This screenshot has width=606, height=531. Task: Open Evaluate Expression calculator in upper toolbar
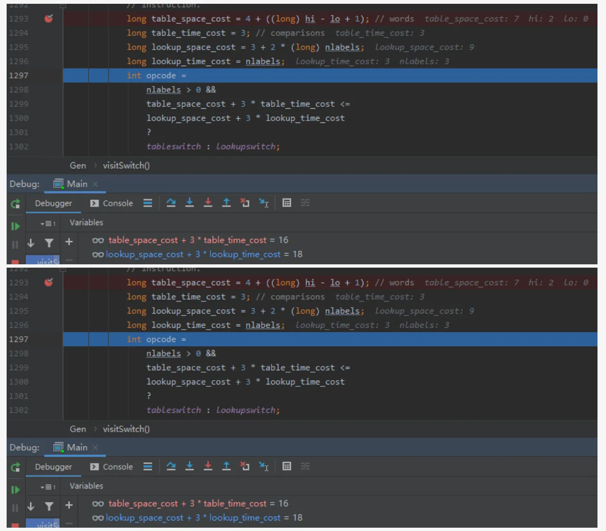click(287, 203)
